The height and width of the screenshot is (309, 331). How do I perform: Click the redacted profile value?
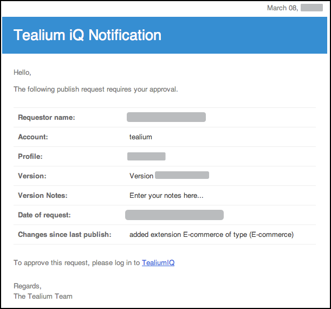point(146,157)
